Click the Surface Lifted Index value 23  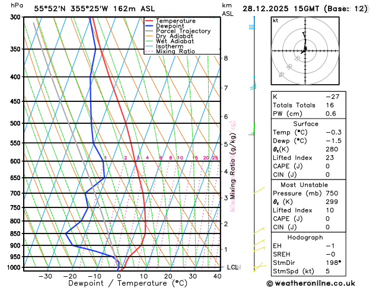(x=330, y=158)
